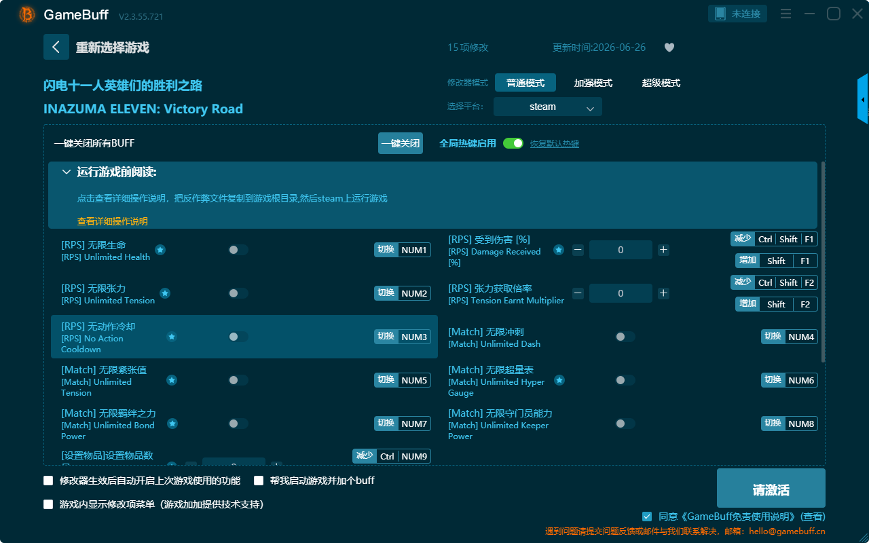Disable the global hotkey toggle
The height and width of the screenshot is (543, 869).
coord(513,143)
